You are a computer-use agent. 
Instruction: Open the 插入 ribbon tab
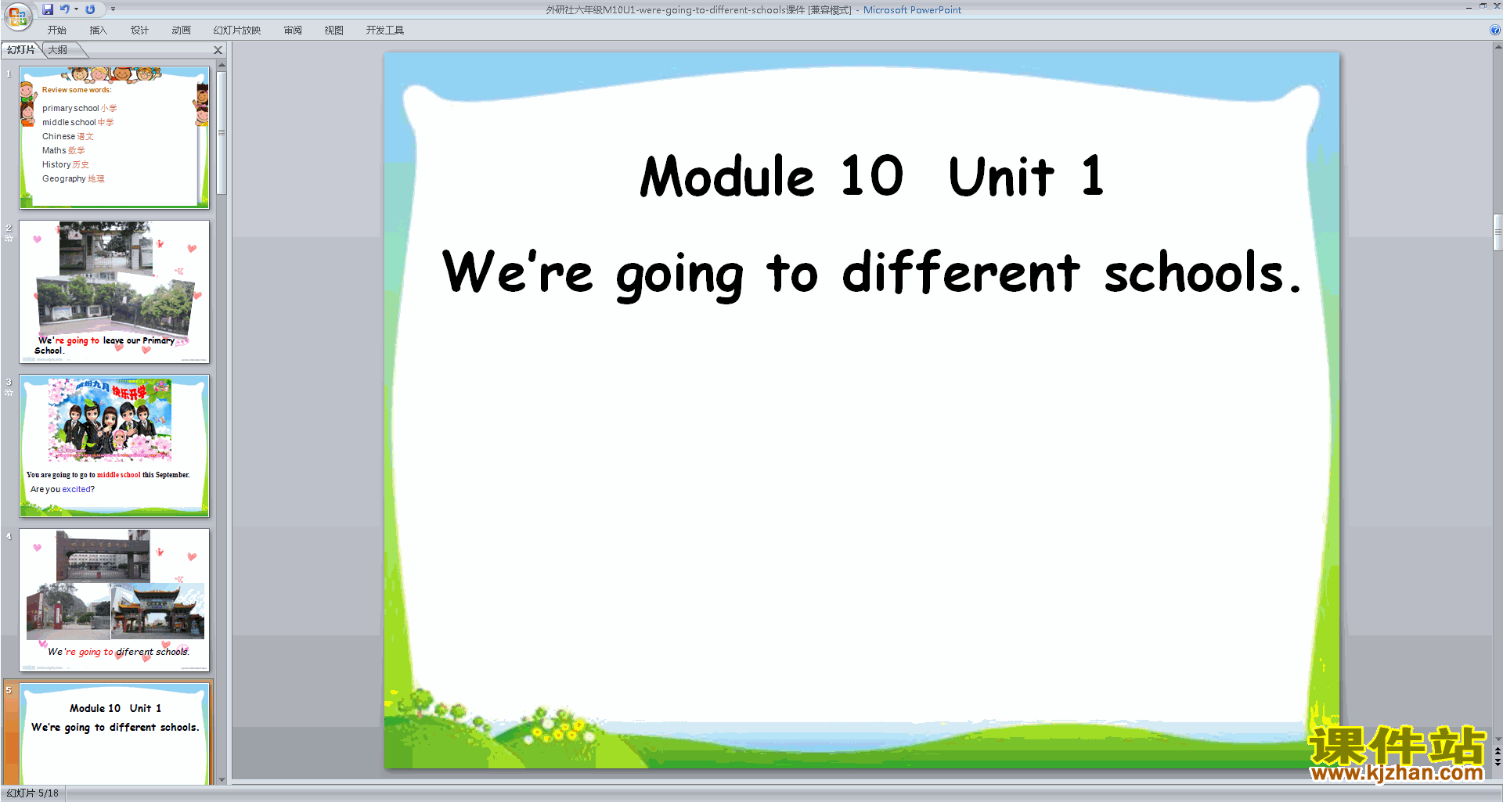tap(98, 31)
